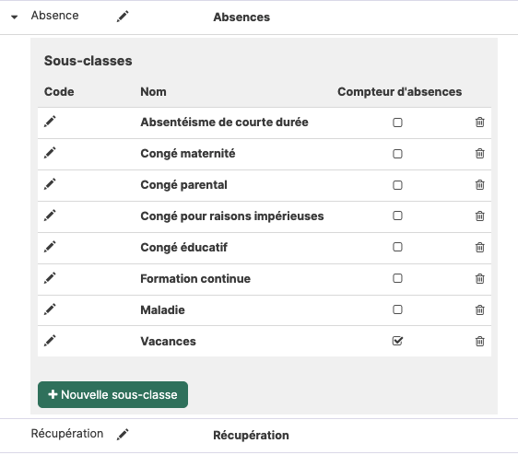The image size is (518, 455).
Task: Enable absence counter for Congé parental
Action: pyautogui.click(x=397, y=185)
